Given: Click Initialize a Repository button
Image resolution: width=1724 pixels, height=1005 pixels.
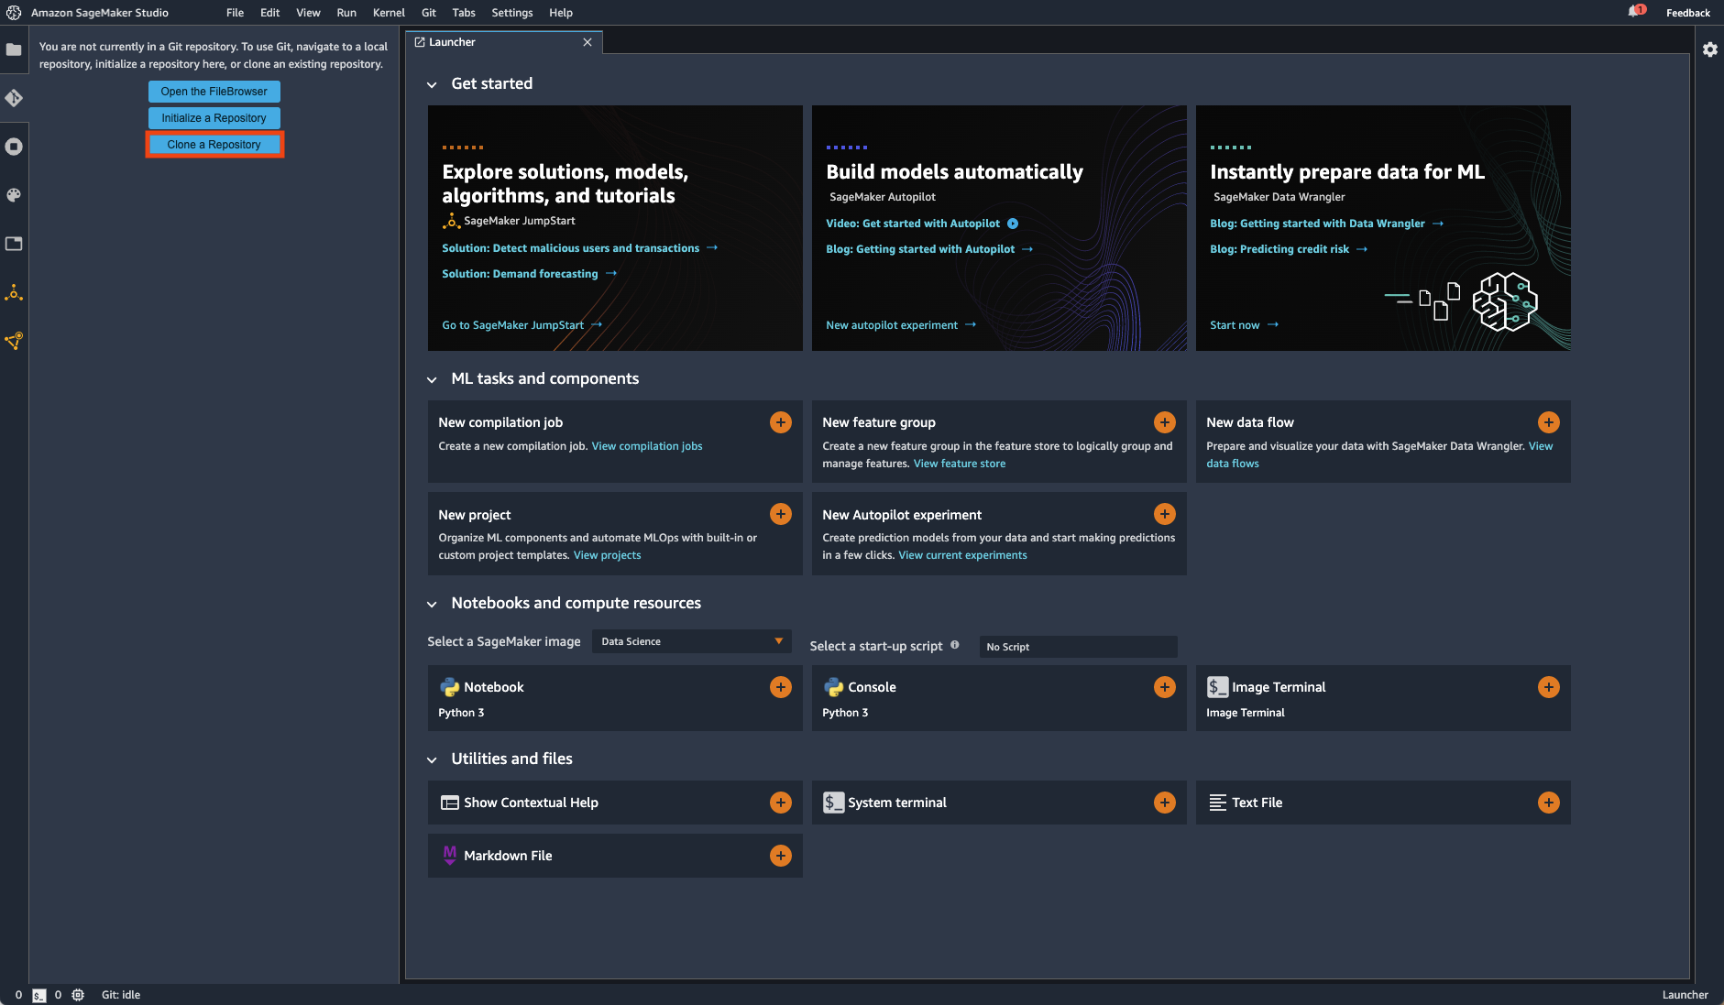Looking at the screenshot, I should point(214,118).
